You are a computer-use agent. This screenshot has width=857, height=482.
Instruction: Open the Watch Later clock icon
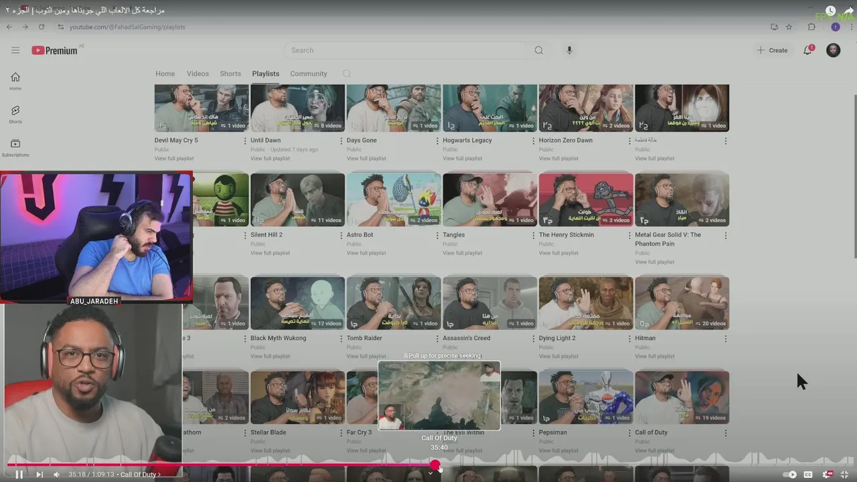[830, 11]
